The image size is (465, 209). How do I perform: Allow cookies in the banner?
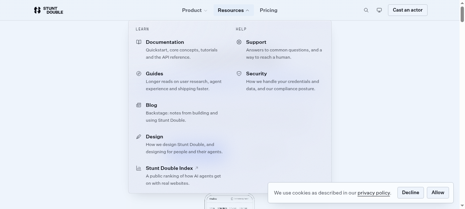[x=438, y=193]
